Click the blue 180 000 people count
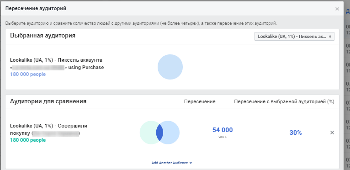Screen dimensions: 350x170 coord(28,74)
